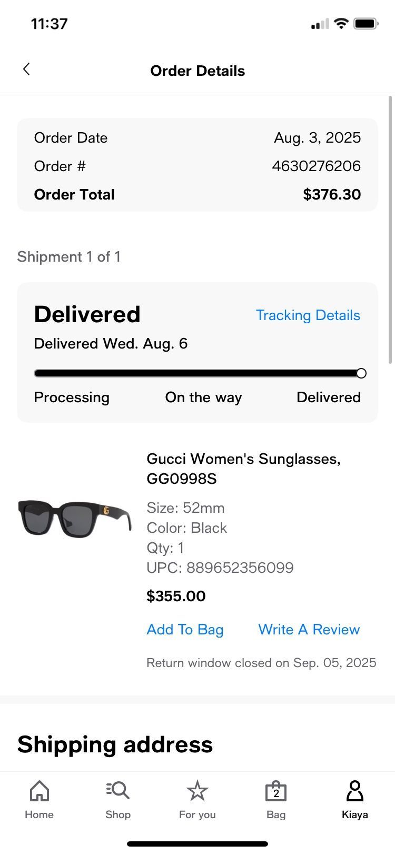Open the Home tab icon
395x855 pixels.
pyautogui.click(x=39, y=791)
